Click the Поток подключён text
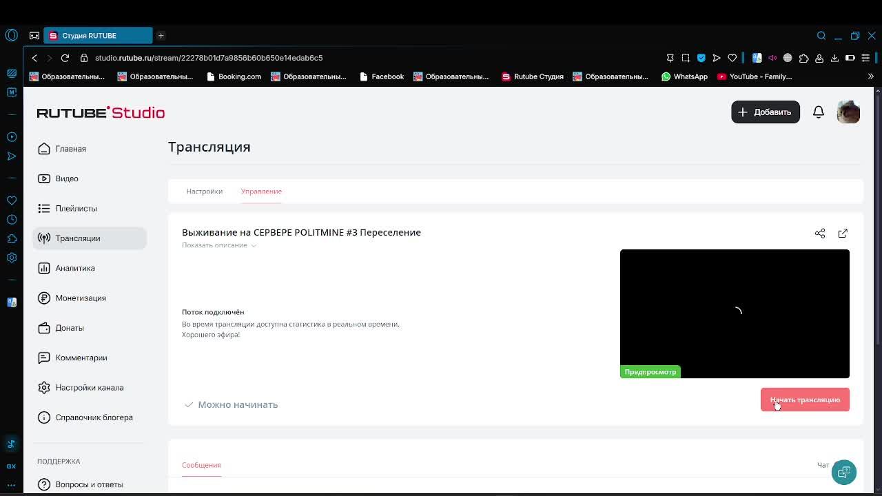This screenshot has height=496, width=882. coord(213,312)
